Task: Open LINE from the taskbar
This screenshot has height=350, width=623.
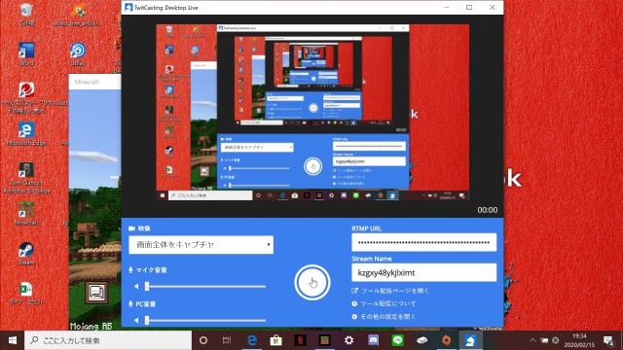Action: pos(397,340)
